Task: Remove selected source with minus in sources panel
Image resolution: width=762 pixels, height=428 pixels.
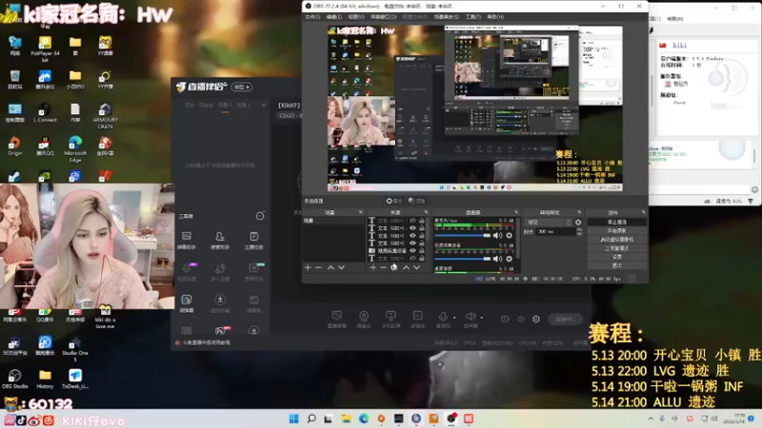Action: (383, 267)
